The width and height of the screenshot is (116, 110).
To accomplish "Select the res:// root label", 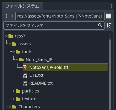I will click(x=20, y=36).
